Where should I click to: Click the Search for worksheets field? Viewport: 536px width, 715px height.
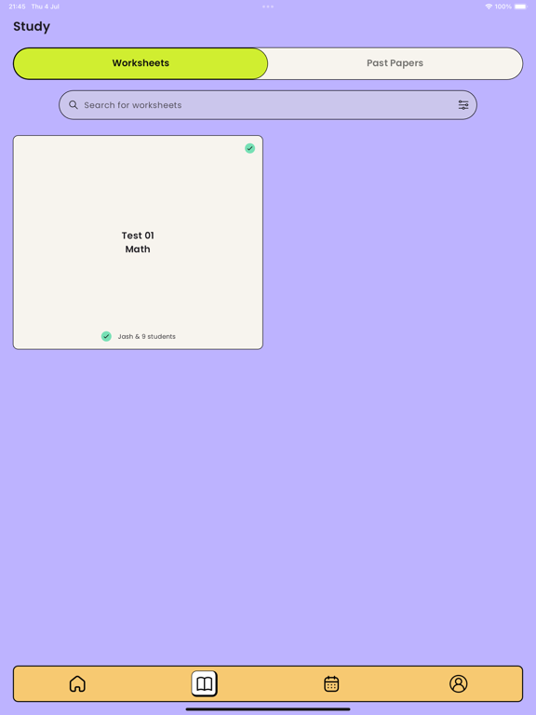click(x=268, y=105)
